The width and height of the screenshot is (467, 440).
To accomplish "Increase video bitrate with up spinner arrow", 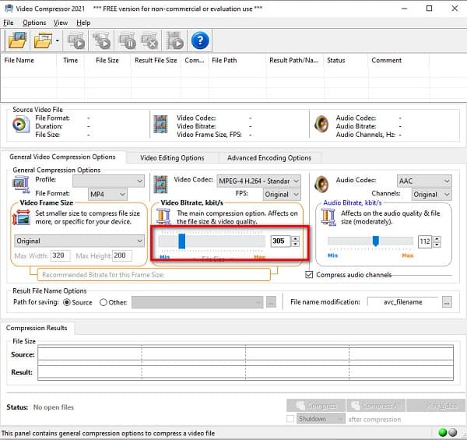I will point(295,238).
